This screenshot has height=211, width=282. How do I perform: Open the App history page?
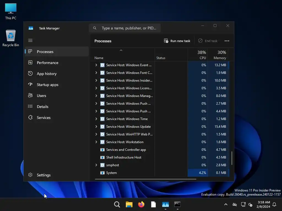(x=57, y=74)
